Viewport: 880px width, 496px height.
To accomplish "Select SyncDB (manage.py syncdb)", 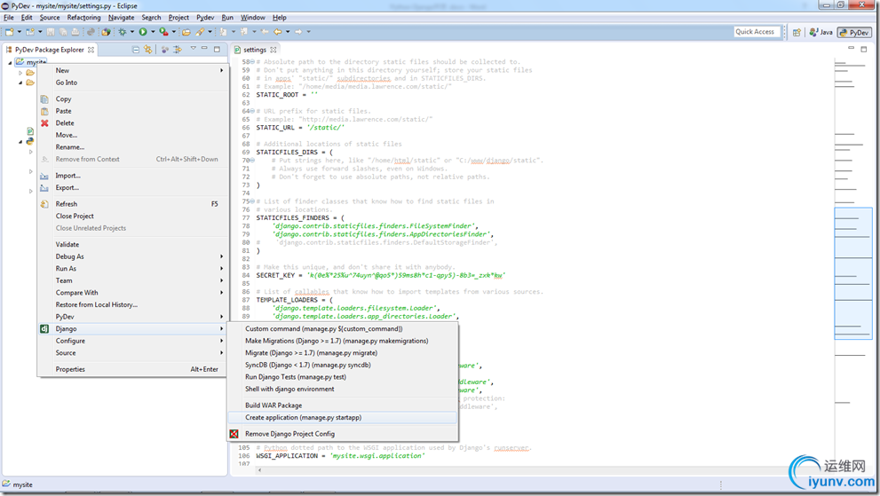I will (343, 366).
